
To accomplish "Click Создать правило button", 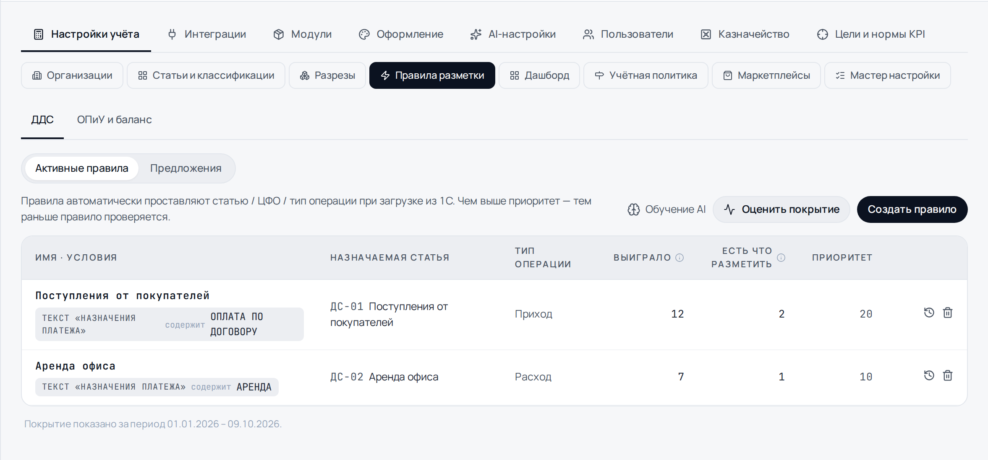I will [912, 209].
